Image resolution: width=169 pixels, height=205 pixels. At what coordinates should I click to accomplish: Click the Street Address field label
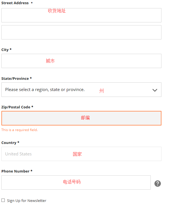click(x=15, y=3)
